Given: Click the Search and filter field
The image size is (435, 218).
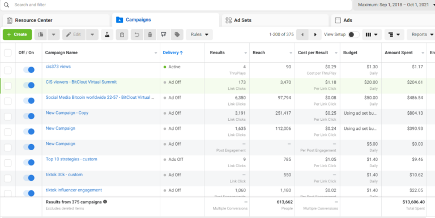Looking at the screenshot, I should [x=176, y=5].
